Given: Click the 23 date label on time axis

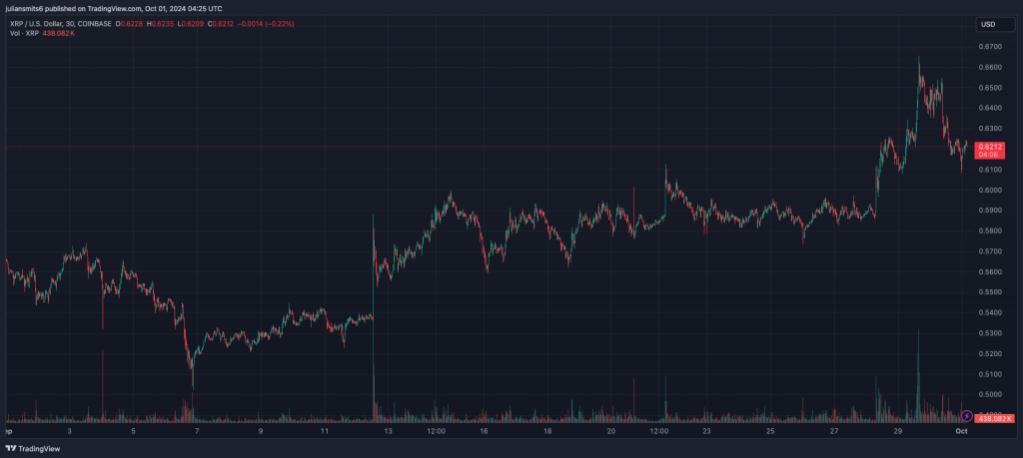Looking at the screenshot, I should pos(706,431).
